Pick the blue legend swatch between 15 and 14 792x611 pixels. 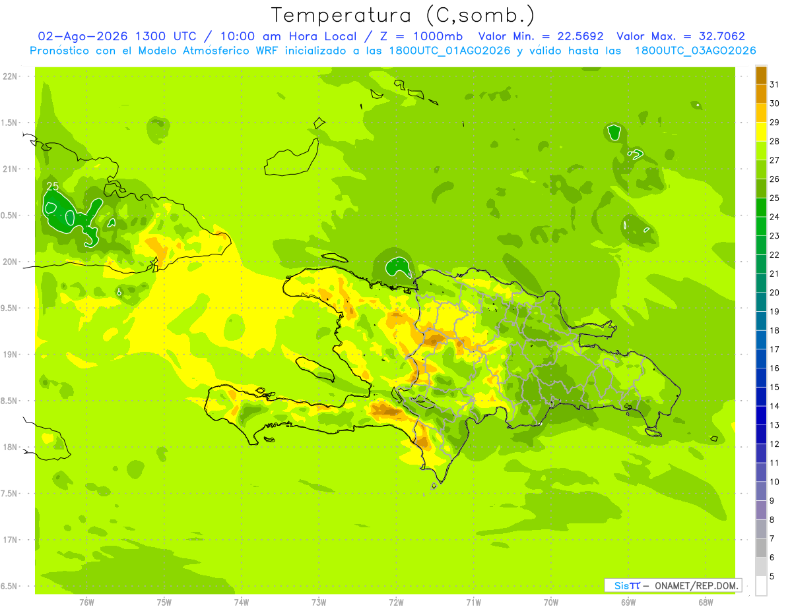(x=761, y=396)
